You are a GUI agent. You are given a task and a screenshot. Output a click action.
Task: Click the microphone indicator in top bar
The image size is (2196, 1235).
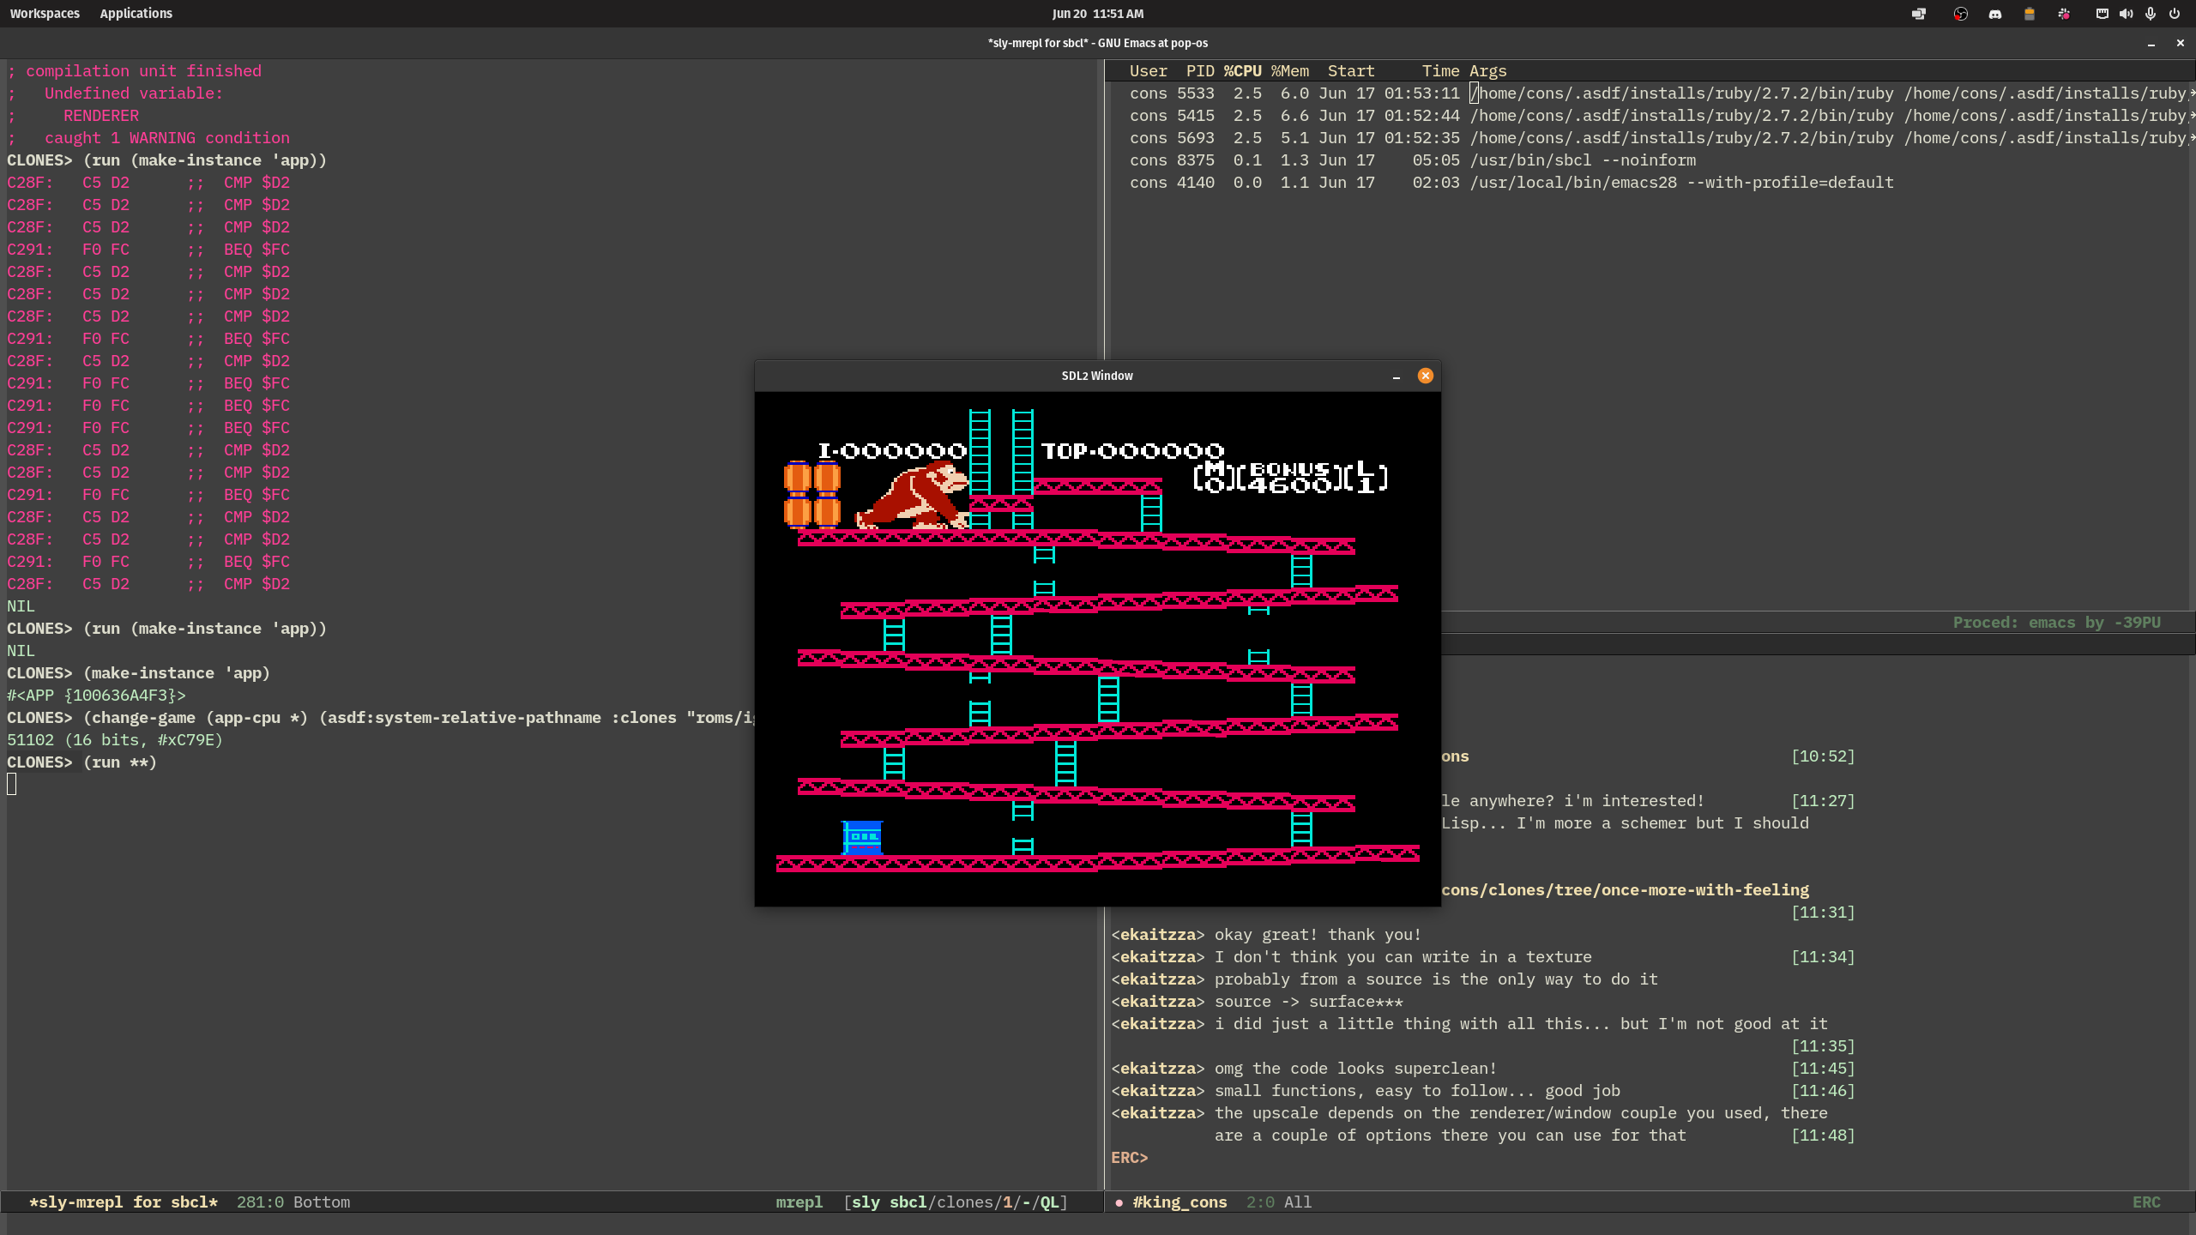point(2150,14)
